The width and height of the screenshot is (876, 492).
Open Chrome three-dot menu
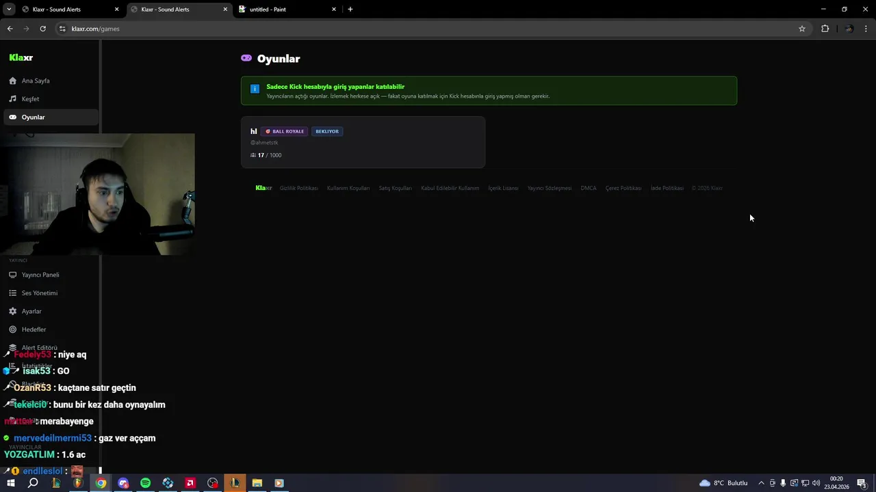(x=866, y=29)
